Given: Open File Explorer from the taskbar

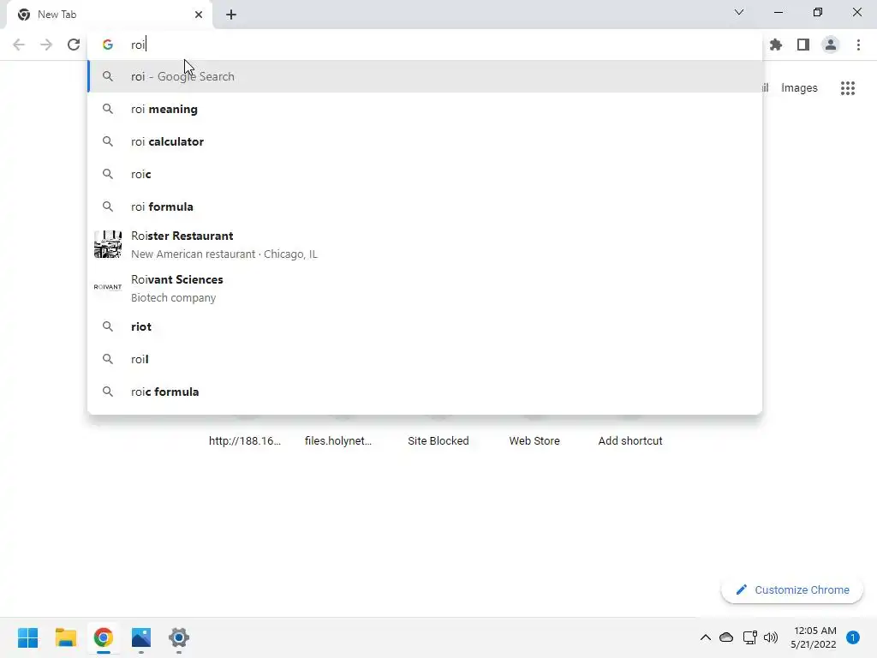Looking at the screenshot, I should point(65,637).
